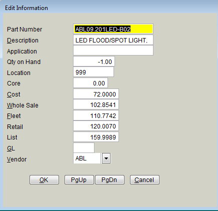
Task: Cancel the Edit Information dialog
Action: (144, 179)
